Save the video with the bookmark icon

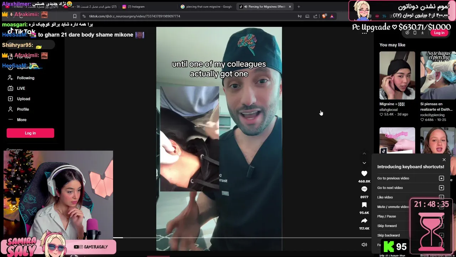point(364,205)
